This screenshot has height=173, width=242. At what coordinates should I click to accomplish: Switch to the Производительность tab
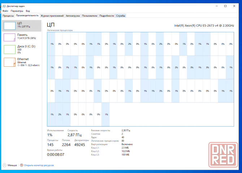(x=27, y=15)
